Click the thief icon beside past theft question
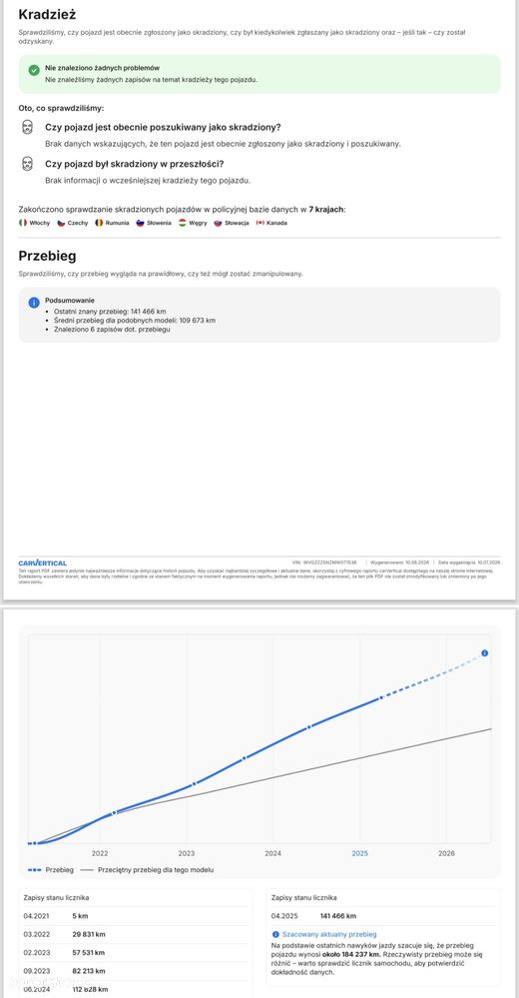Viewport: 519px width, 998px height. click(x=27, y=164)
